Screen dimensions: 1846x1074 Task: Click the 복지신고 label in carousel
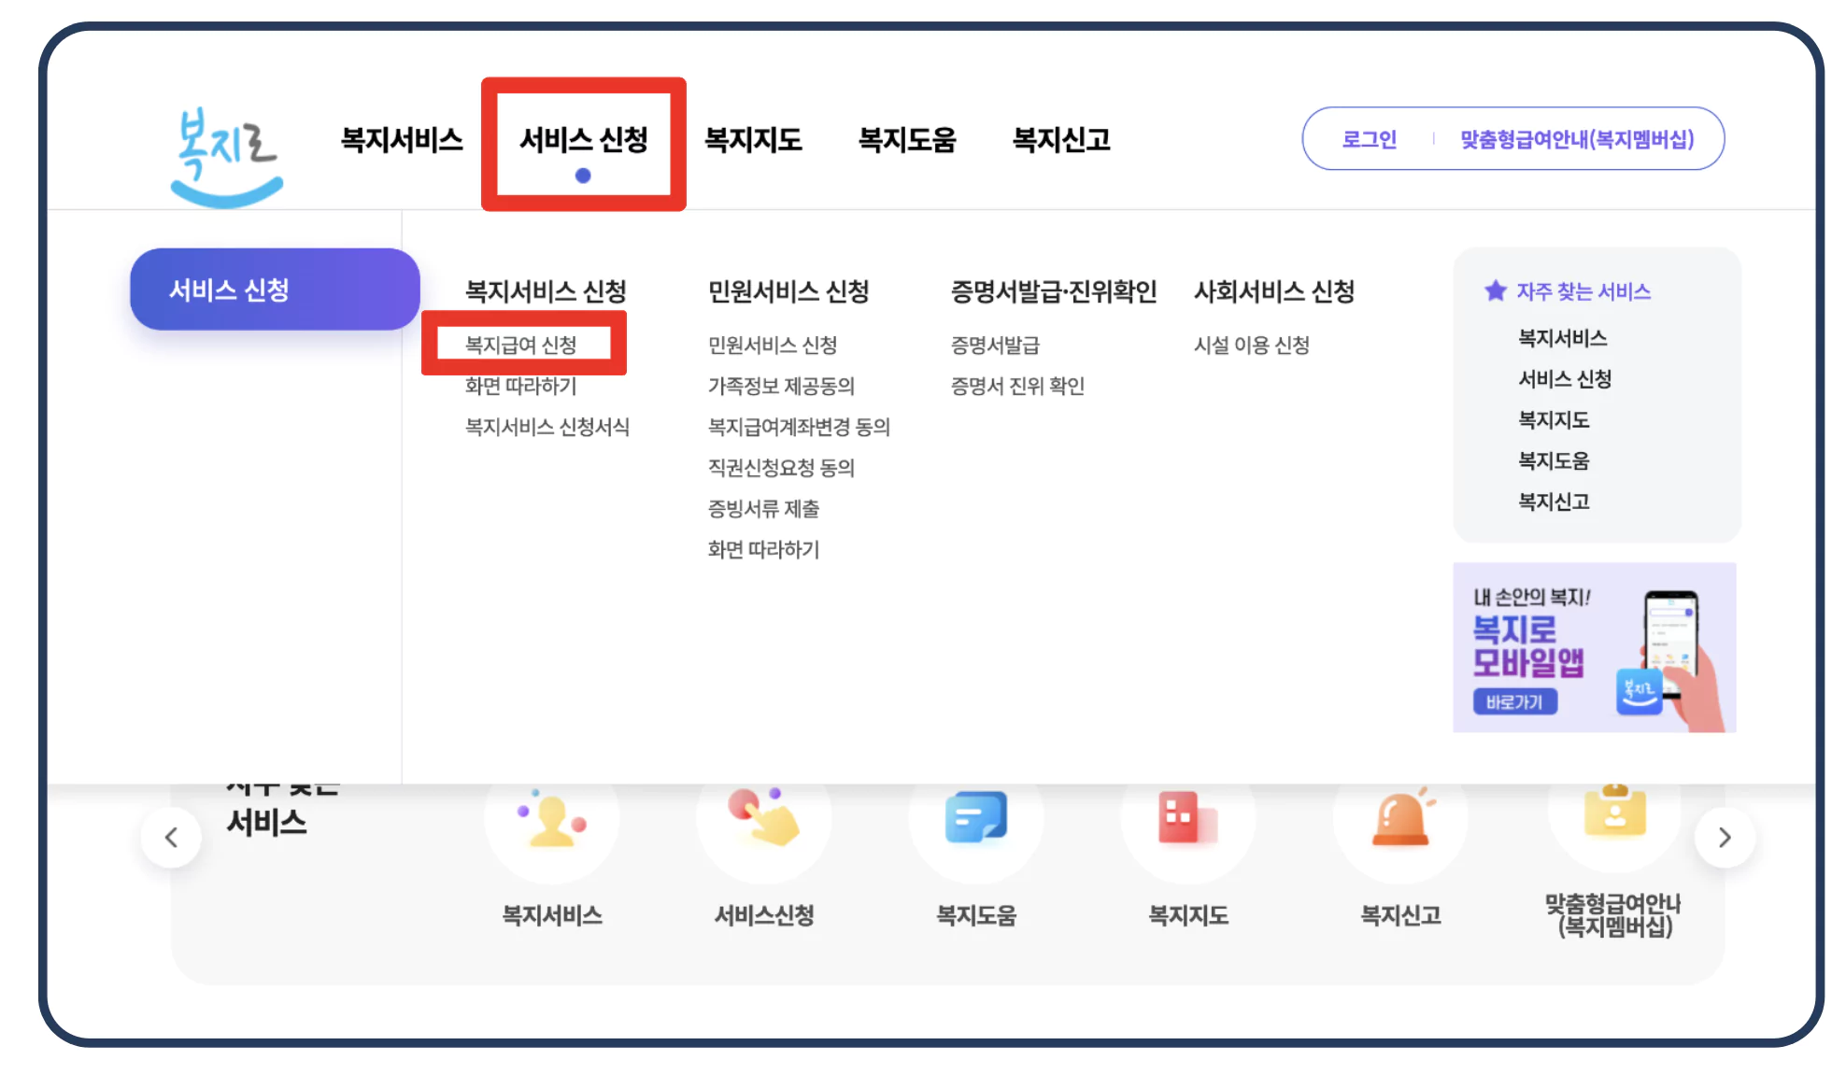pos(1401,915)
